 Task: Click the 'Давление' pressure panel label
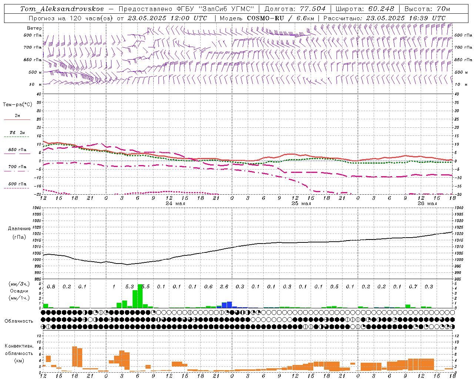[19, 229]
